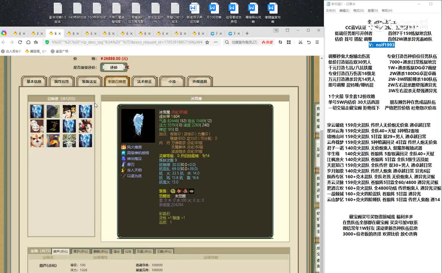442x273 pixels.
Task: Open Notepad 文件(F) menu
Action: click(331, 11)
